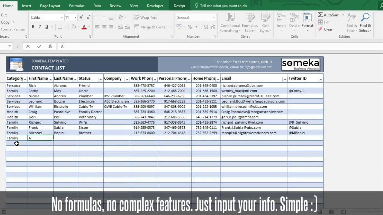Apply fill color with the paint bucket

pos(74,27)
